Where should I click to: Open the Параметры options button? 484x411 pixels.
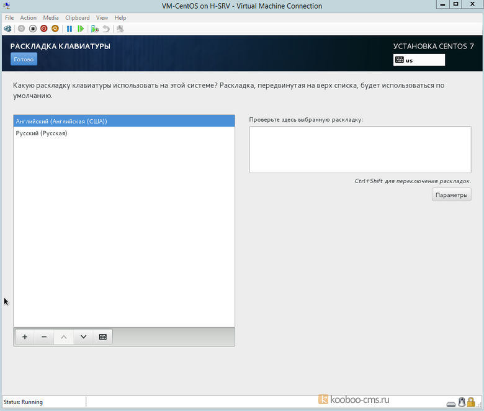[451, 195]
